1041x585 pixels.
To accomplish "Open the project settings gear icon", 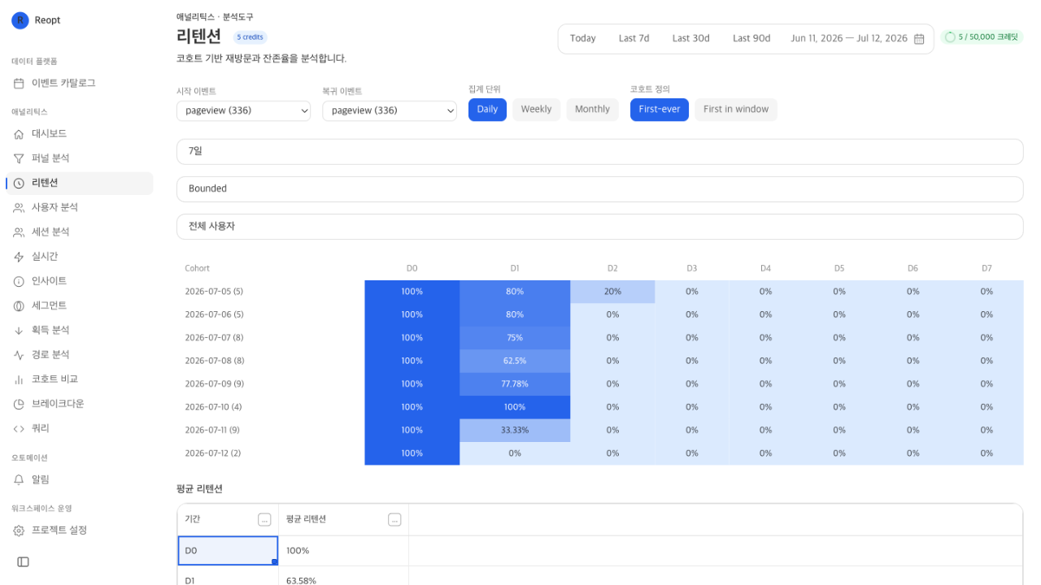I will tap(19, 531).
